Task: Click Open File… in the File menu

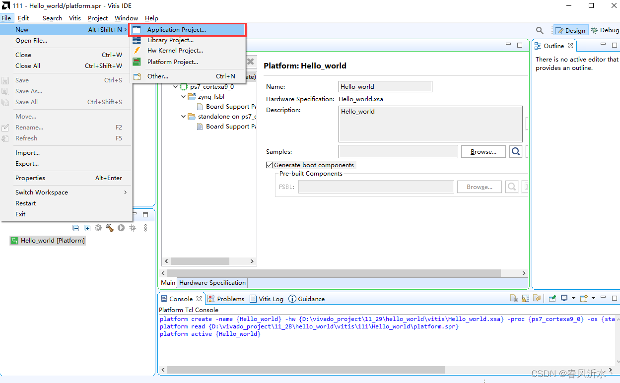Action: [x=66, y=41]
